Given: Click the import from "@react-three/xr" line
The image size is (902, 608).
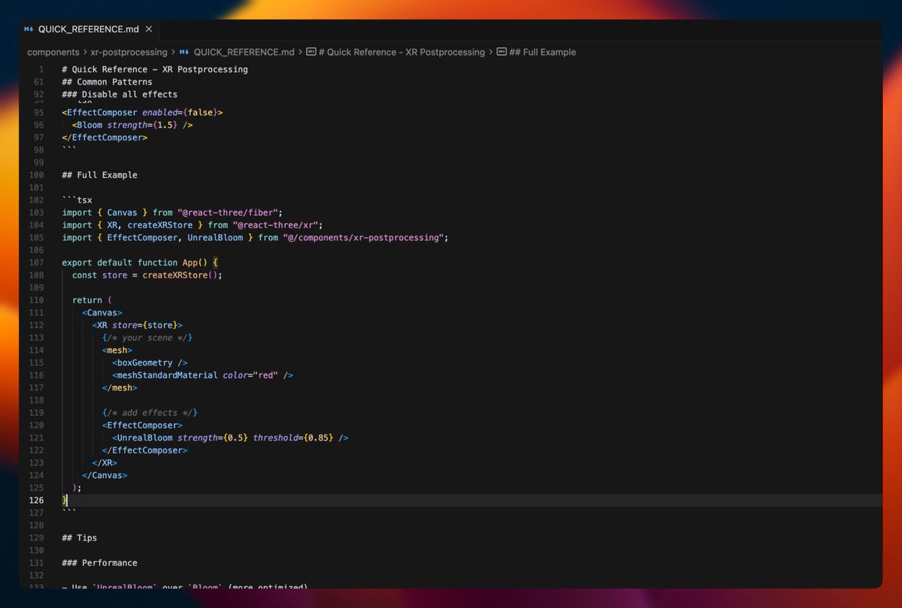Looking at the screenshot, I should coord(192,225).
